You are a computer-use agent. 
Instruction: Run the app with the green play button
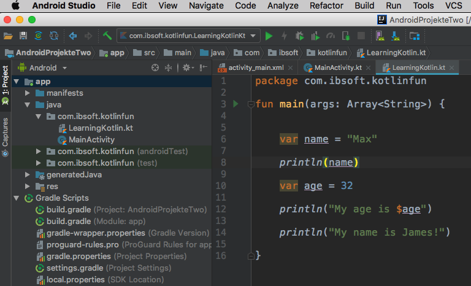click(x=269, y=36)
